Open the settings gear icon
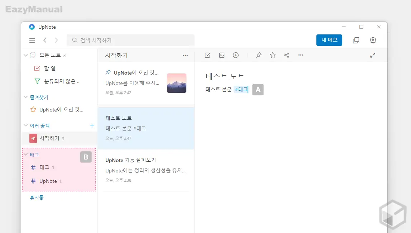 (x=373, y=40)
